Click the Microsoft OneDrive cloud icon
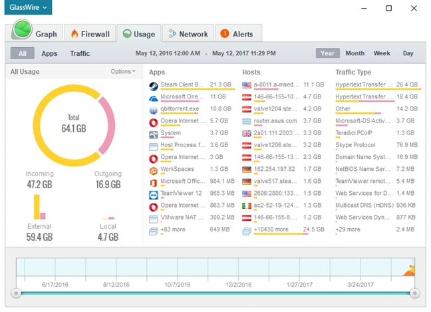 [154, 98]
